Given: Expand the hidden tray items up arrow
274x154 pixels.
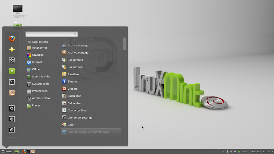Looking at the screenshot, I should (x=223, y=151).
